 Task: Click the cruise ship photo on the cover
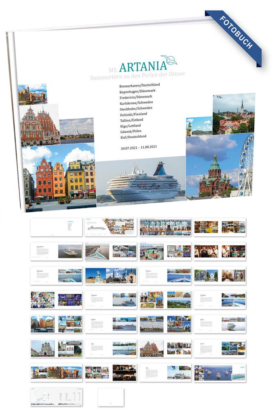pos(141,181)
